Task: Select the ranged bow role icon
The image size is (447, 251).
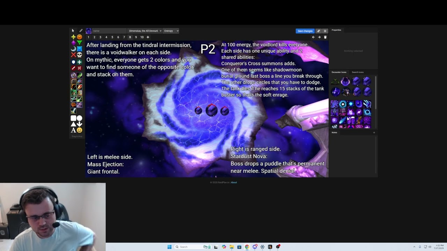Action: 79,68
